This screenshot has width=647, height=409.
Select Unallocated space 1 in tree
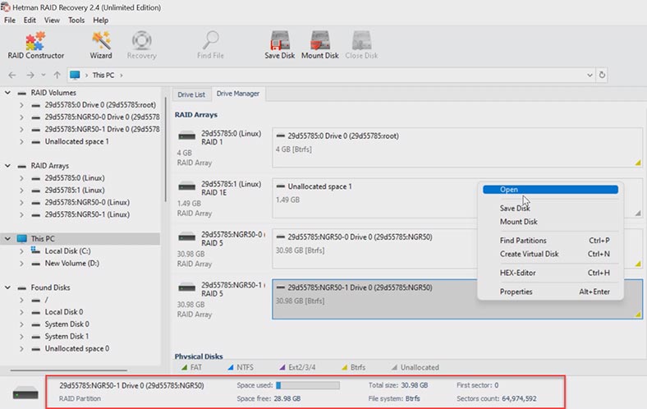(x=76, y=141)
